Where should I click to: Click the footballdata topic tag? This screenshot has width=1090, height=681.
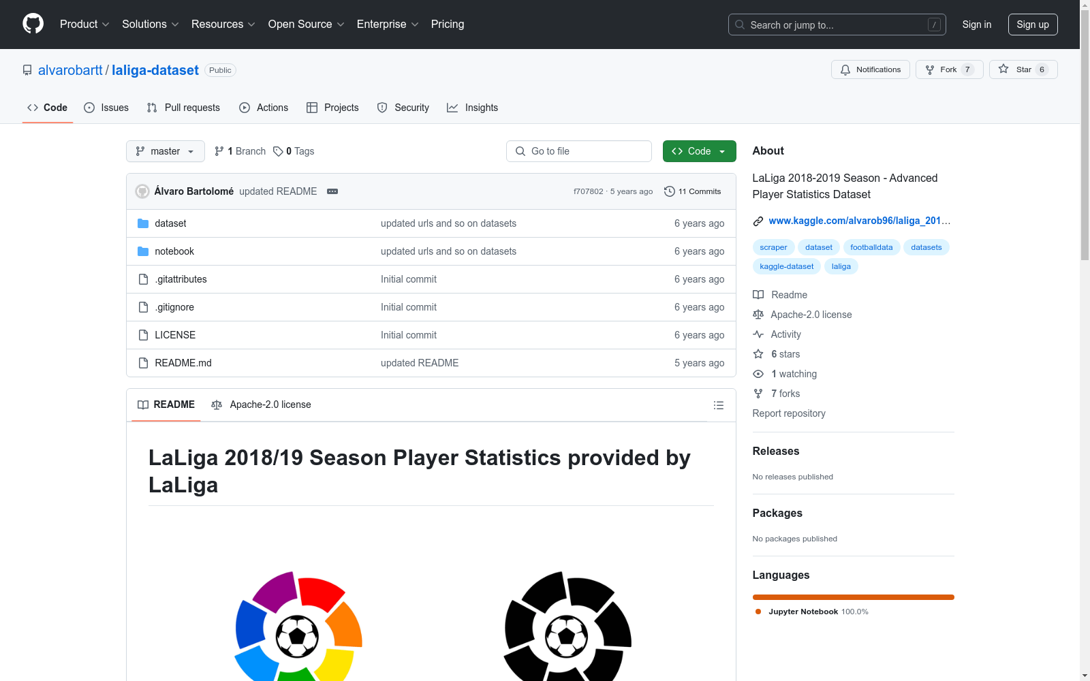click(x=871, y=247)
